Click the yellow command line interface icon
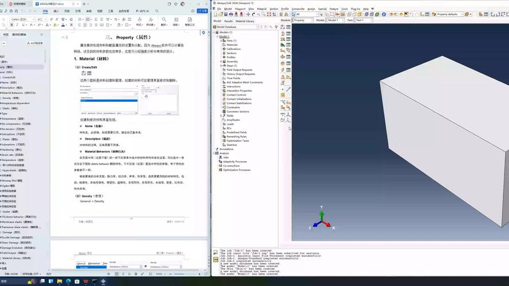 pos(215,260)
